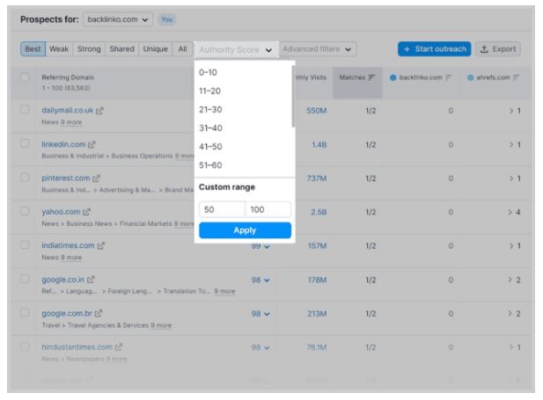Image resolution: width=543 pixels, height=400 pixels.
Task: Collapse the Authority Score dropdown
Action: click(236, 49)
